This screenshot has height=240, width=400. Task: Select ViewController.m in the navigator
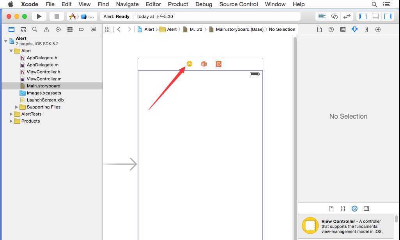point(44,79)
